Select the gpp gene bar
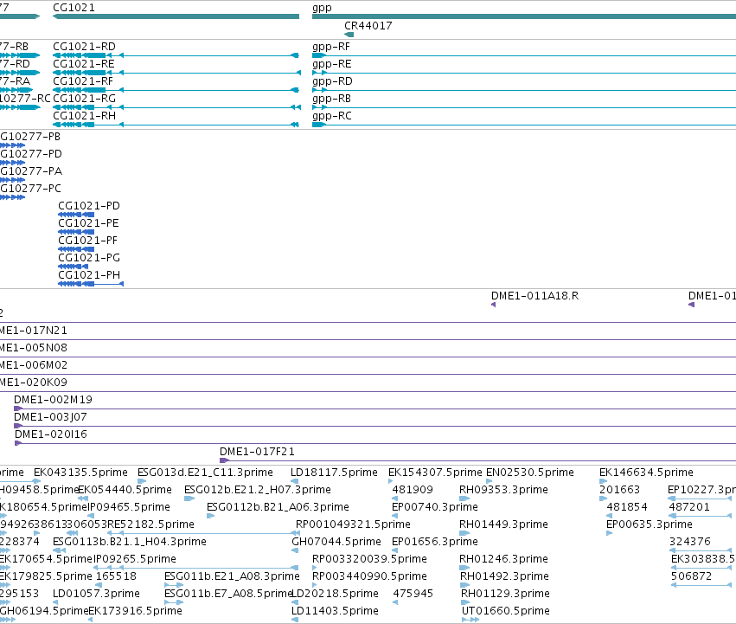This screenshot has width=736, height=624. (x=524, y=16)
